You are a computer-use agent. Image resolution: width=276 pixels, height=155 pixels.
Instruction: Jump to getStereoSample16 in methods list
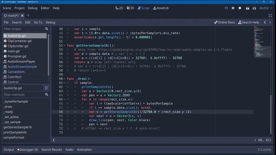click(x=17, y=127)
